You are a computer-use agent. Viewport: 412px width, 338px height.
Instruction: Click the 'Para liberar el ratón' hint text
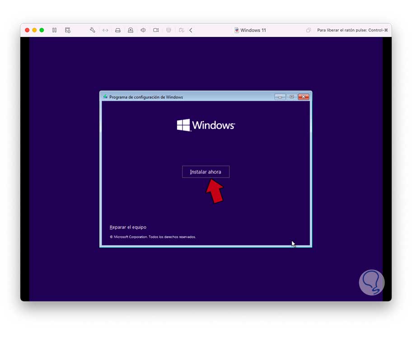[x=352, y=30]
